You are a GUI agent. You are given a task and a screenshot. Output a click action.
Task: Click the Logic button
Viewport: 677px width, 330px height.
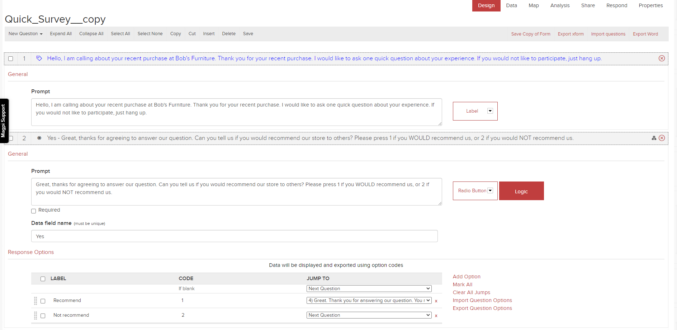click(x=521, y=190)
